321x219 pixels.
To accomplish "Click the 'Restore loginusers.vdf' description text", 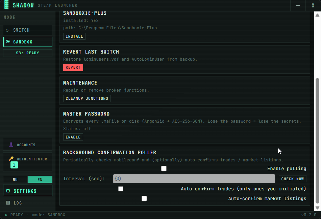I will point(130,59).
